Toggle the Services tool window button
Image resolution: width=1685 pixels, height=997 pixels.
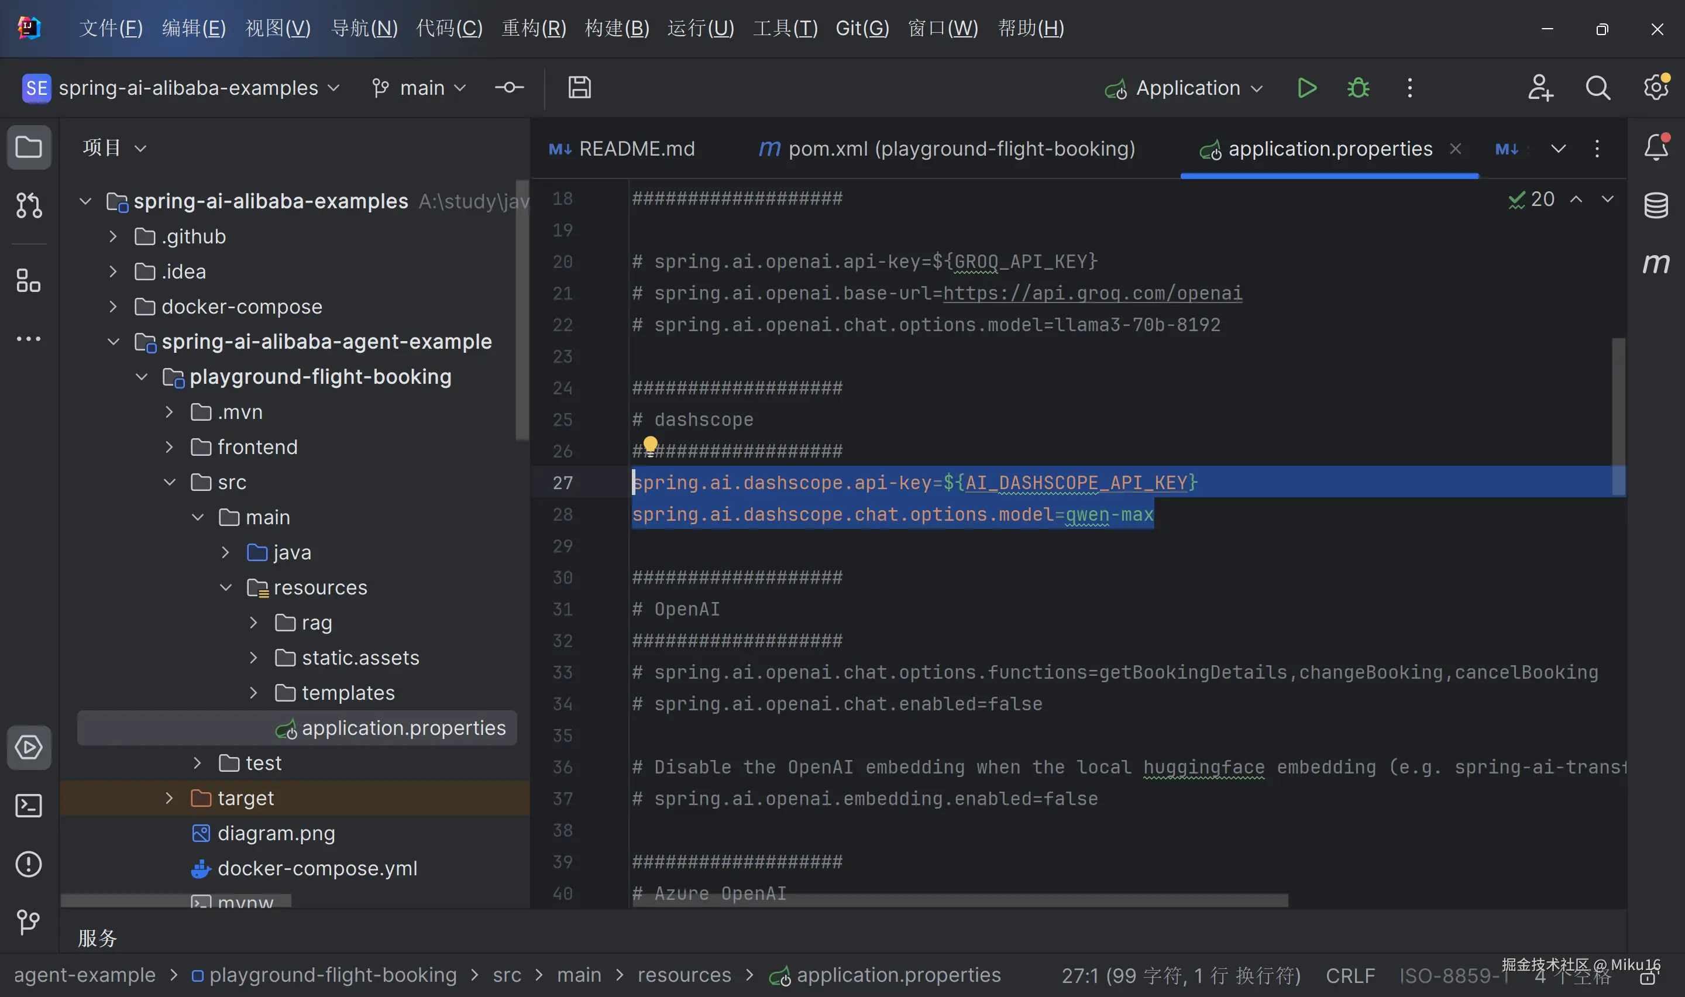28,747
